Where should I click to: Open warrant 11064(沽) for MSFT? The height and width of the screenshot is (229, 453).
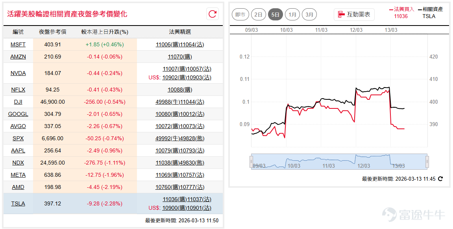click(192, 44)
